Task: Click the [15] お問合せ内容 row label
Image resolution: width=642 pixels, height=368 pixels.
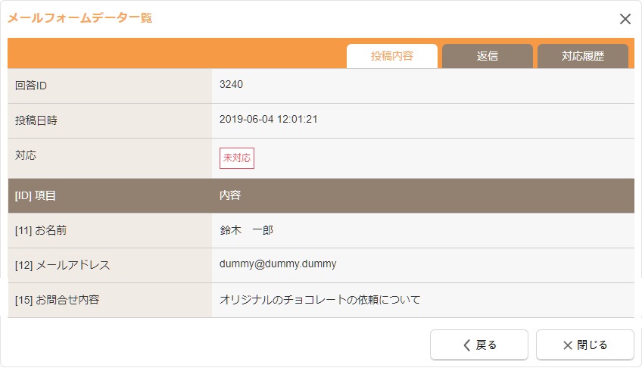Action: [58, 300]
